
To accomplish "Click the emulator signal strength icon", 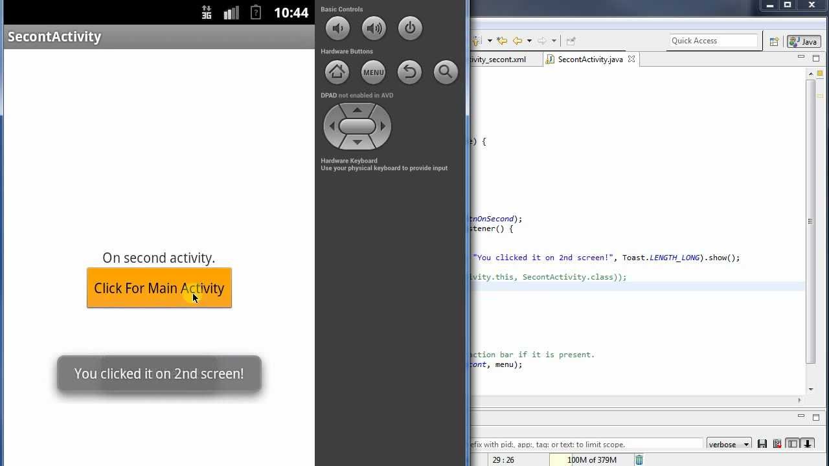I will [231, 12].
